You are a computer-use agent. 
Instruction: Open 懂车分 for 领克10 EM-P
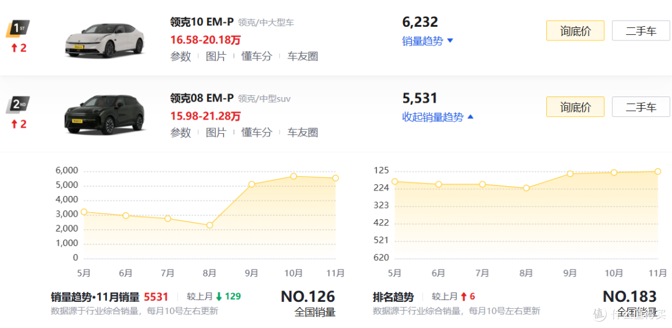pyautogui.click(x=256, y=56)
